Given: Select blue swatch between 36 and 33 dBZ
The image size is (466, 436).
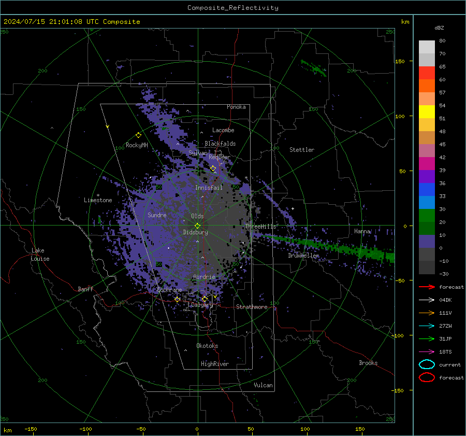Looking at the screenshot, I should tap(427, 190).
